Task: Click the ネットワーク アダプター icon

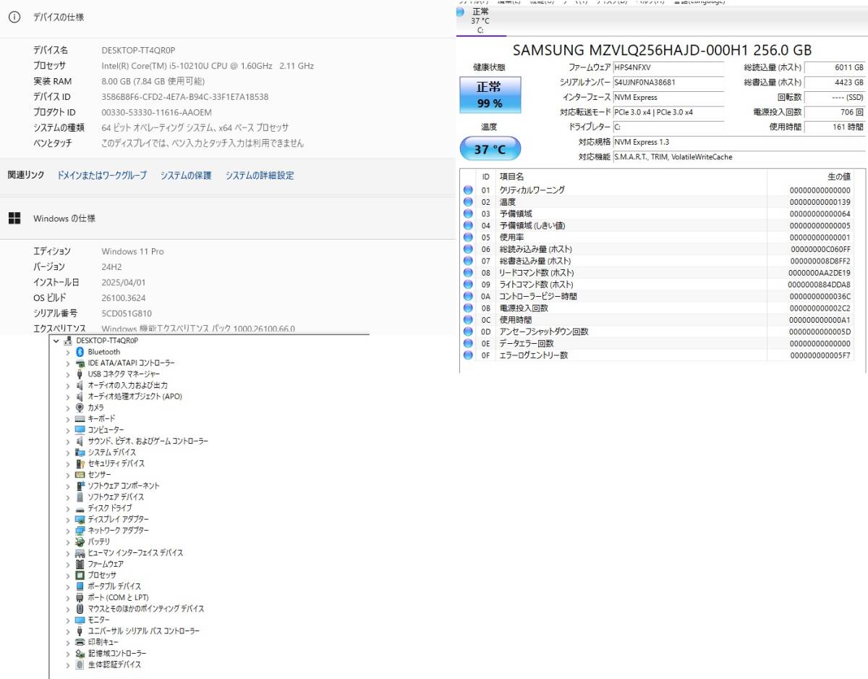Action: coord(80,531)
